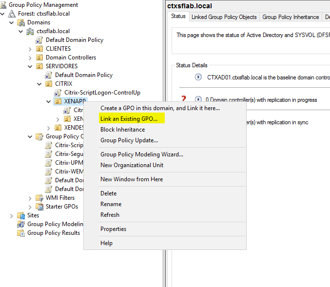330x287 pixels.
Task: Switch to Linked Group Policy Objects tab
Action: [224, 17]
